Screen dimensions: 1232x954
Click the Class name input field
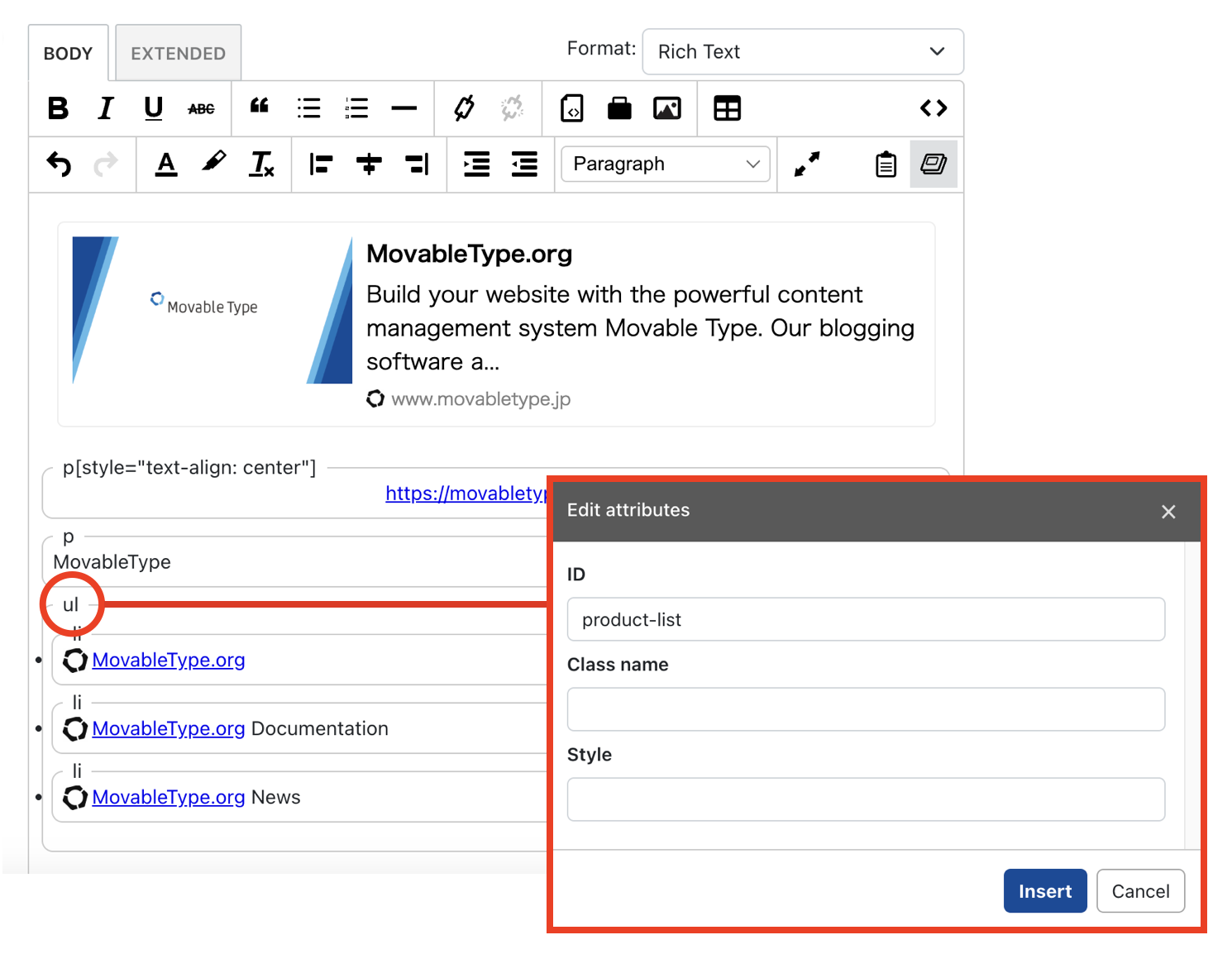pos(866,709)
